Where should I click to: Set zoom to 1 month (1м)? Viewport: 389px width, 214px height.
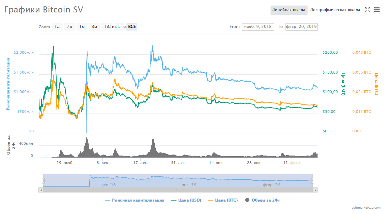(82, 27)
